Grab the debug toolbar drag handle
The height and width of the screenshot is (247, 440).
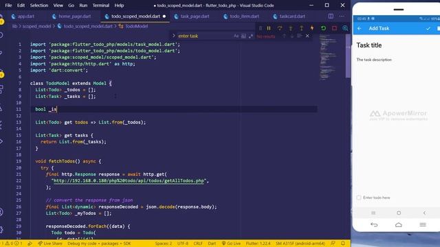[260, 28]
